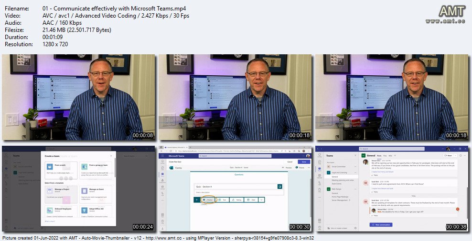This screenshot has width=472, height=241.
Task: Click the filter teams funnel icon
Action: pos(355,156)
